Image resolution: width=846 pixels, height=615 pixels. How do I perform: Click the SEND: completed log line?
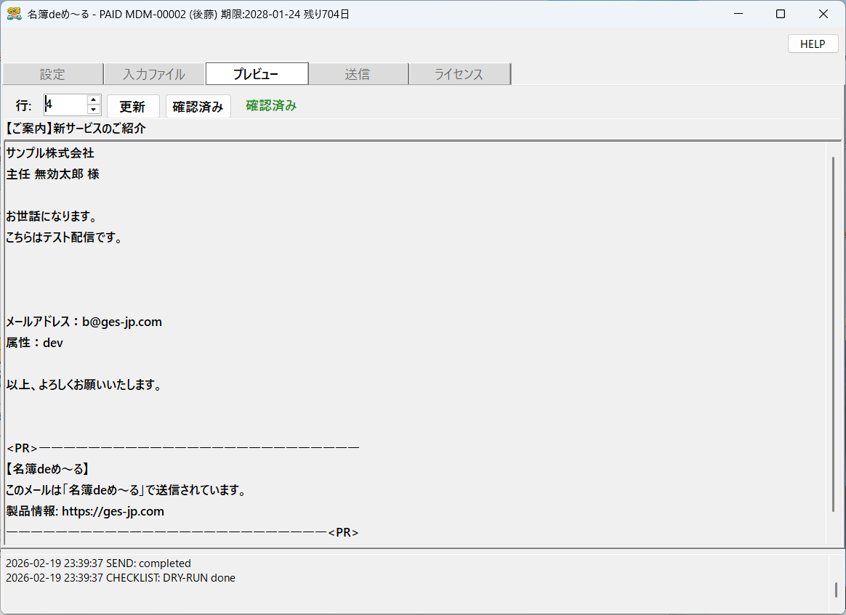98,563
